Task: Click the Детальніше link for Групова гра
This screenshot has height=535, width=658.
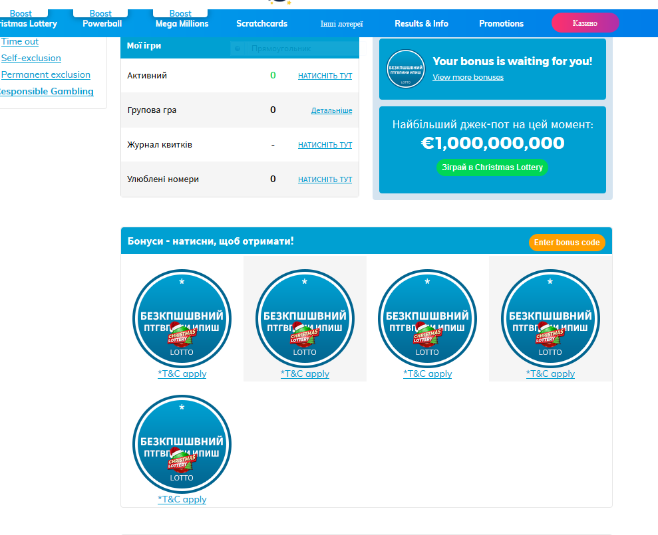Action: tap(331, 110)
